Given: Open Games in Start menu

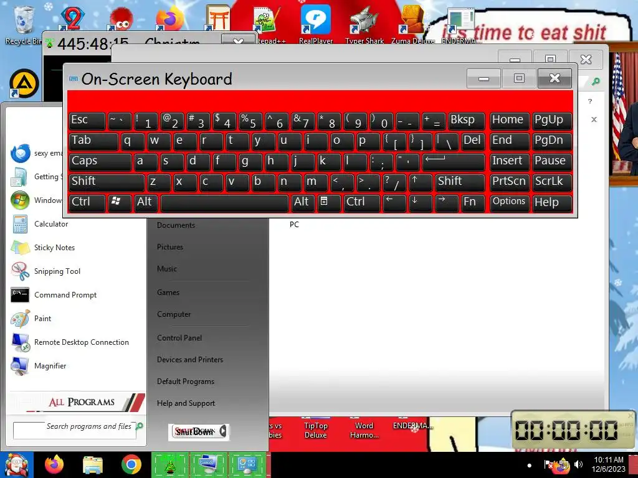Looking at the screenshot, I should coord(168,293).
